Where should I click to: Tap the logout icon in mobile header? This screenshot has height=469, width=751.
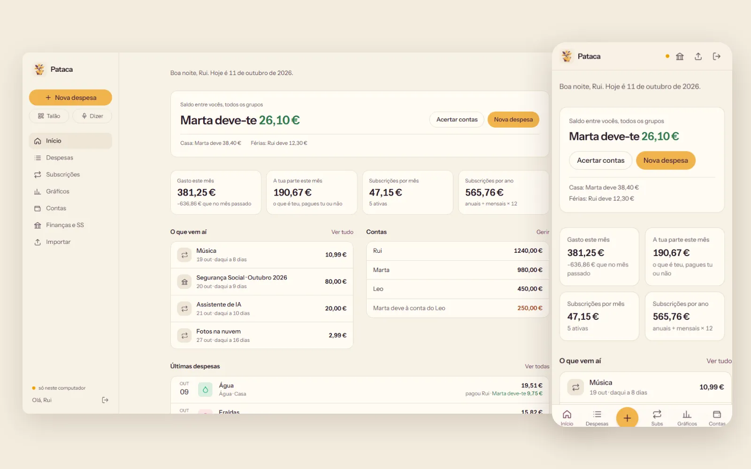click(x=716, y=56)
